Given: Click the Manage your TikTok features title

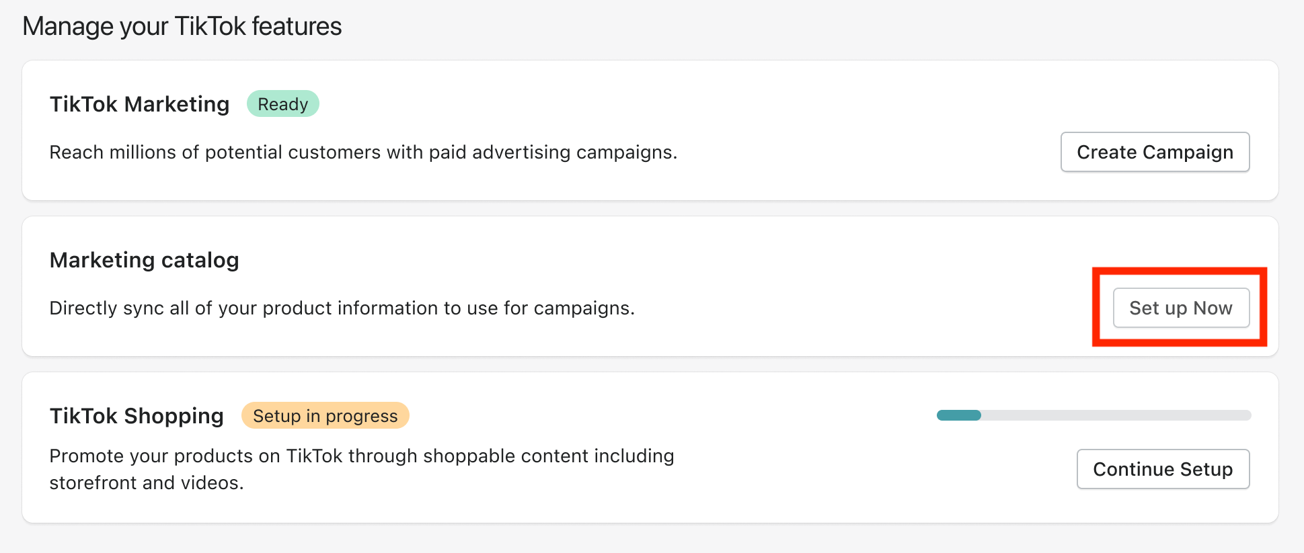Looking at the screenshot, I should [x=182, y=26].
